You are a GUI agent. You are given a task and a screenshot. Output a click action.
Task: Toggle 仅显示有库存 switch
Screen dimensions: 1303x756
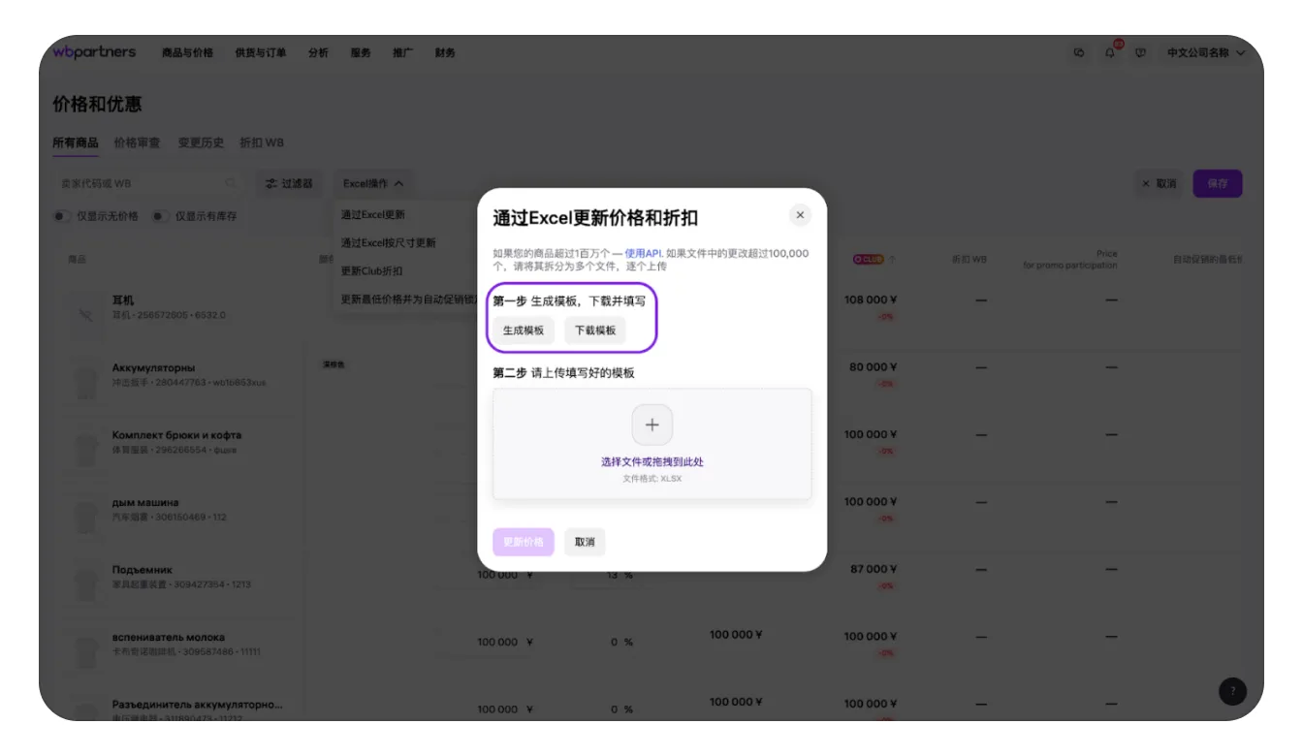pos(160,216)
